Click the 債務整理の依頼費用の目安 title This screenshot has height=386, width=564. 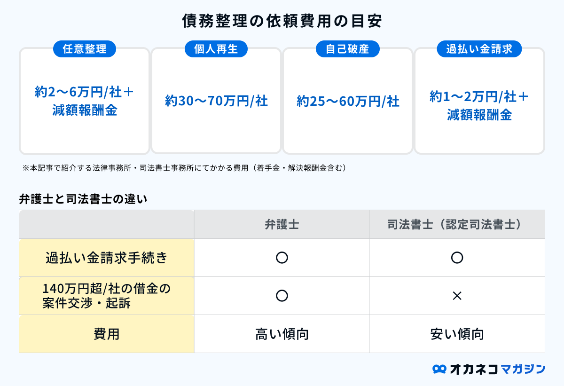282,21
